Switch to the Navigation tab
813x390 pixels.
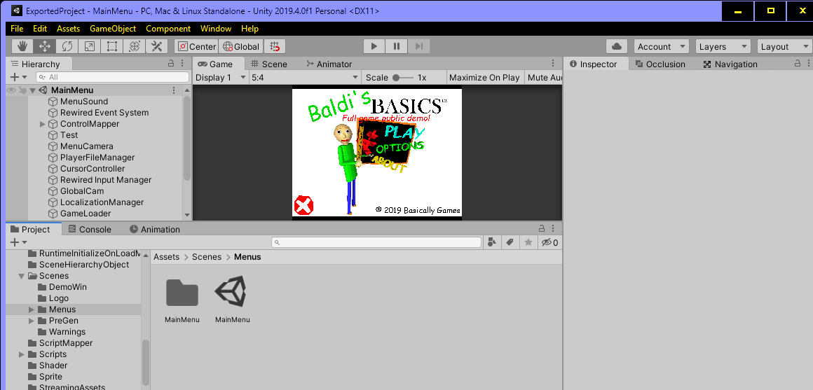point(730,64)
